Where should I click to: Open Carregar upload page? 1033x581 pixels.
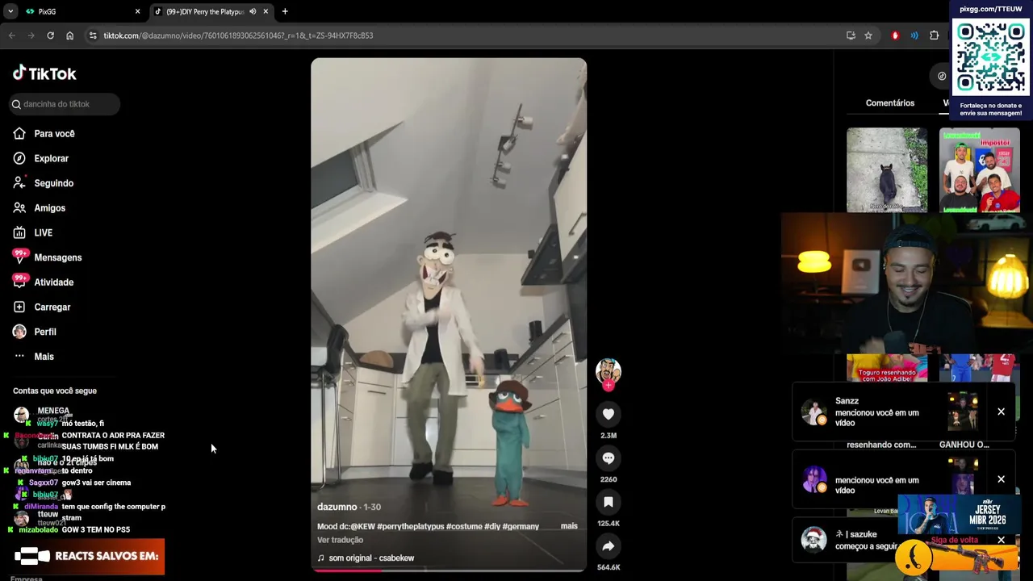[42, 307]
